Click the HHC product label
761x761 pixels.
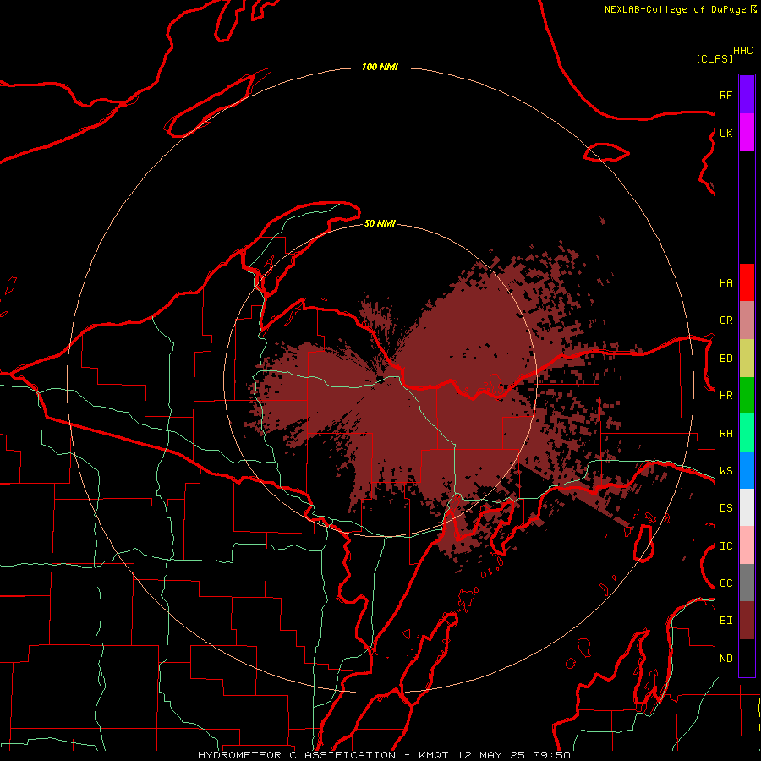tap(742, 51)
